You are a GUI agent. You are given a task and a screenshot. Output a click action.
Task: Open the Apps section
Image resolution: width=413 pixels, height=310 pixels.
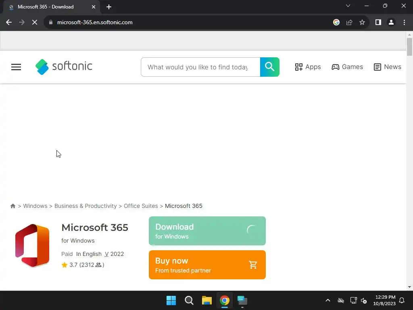tap(308, 67)
